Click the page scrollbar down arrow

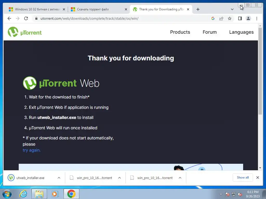click(260, 168)
